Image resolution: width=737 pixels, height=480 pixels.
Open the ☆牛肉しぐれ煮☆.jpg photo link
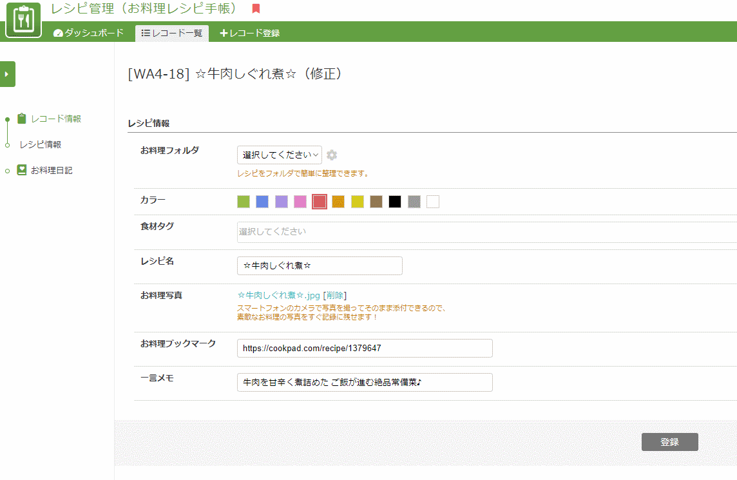tap(279, 295)
